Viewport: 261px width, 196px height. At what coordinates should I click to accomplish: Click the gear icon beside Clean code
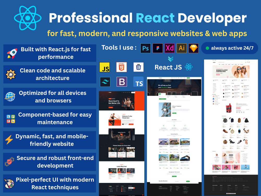point(11,74)
